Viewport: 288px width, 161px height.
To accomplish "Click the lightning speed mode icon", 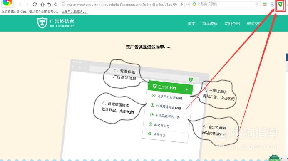I will 181,4.
